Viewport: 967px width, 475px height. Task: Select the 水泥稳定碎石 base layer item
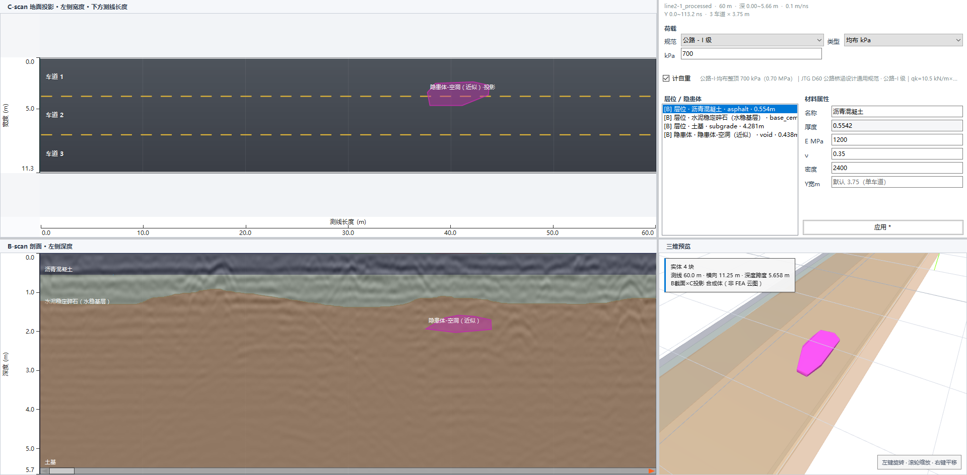point(730,118)
